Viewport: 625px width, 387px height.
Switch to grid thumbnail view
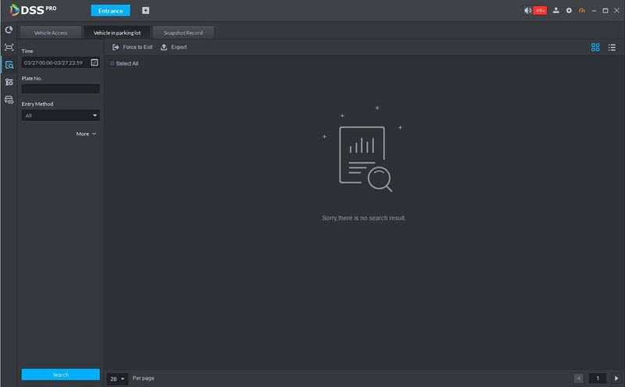tap(595, 48)
